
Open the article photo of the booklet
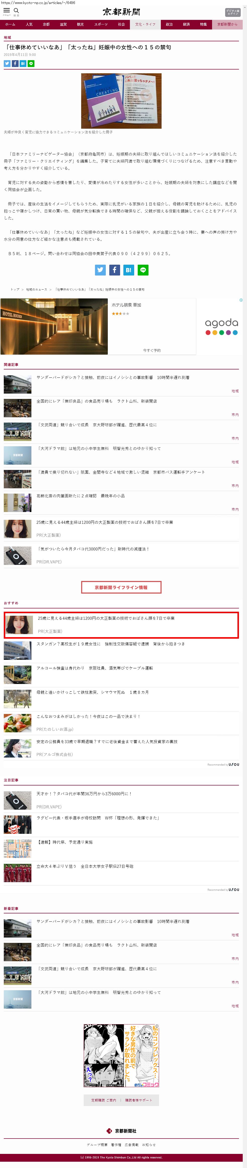[x=121, y=101]
